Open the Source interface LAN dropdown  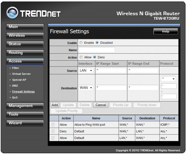point(86,71)
